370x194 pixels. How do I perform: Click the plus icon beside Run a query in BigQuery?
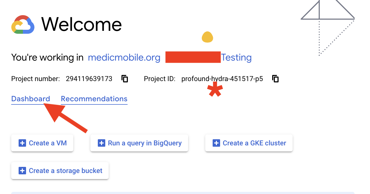click(102, 143)
